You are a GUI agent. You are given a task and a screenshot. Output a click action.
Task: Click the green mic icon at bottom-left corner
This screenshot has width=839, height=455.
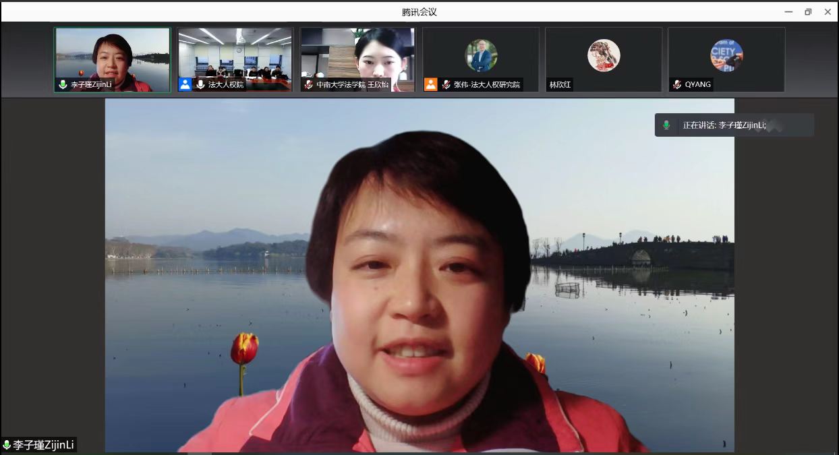(7, 445)
